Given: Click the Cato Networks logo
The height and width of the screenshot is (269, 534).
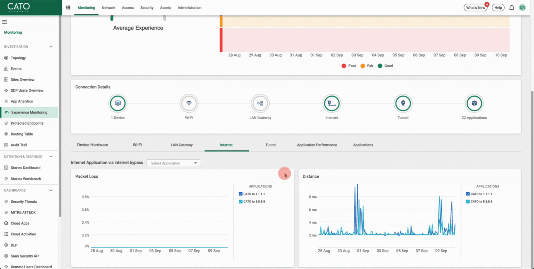Looking at the screenshot, I should coord(19,7).
